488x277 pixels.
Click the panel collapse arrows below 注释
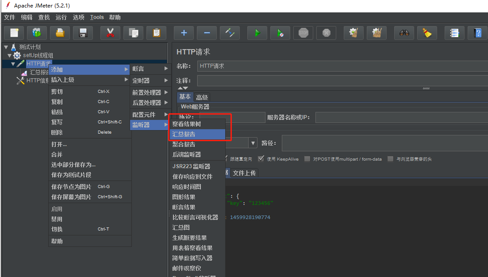[x=183, y=88]
